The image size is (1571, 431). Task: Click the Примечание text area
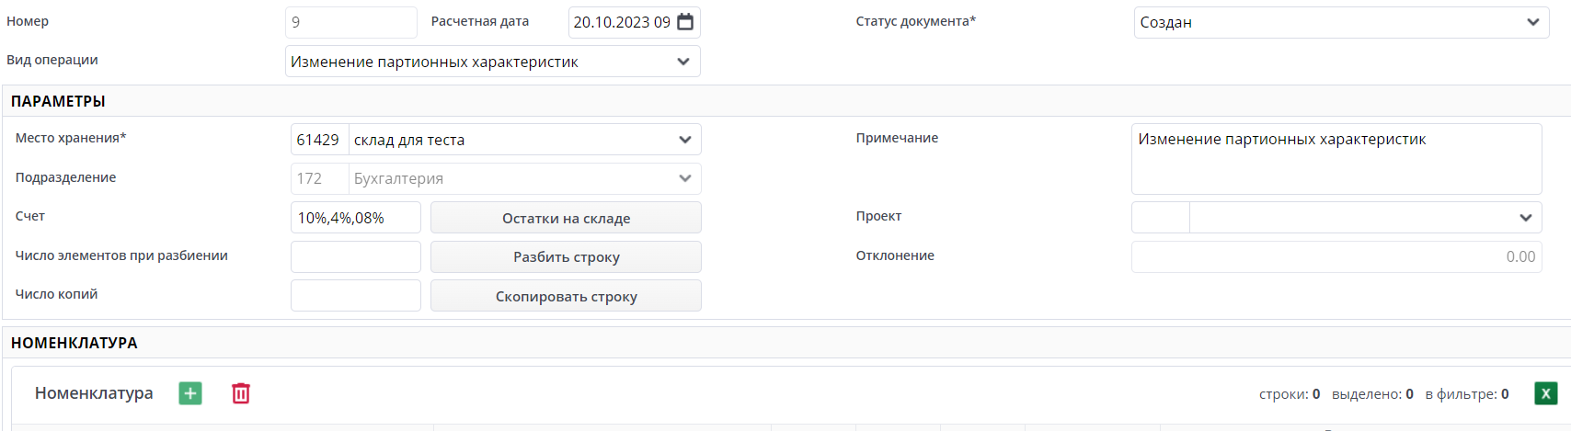click(x=1336, y=158)
